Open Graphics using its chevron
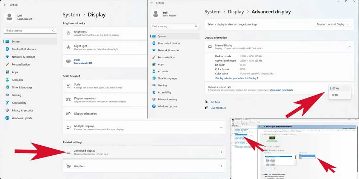Screen dimensions: 359x179 click(x=221, y=166)
